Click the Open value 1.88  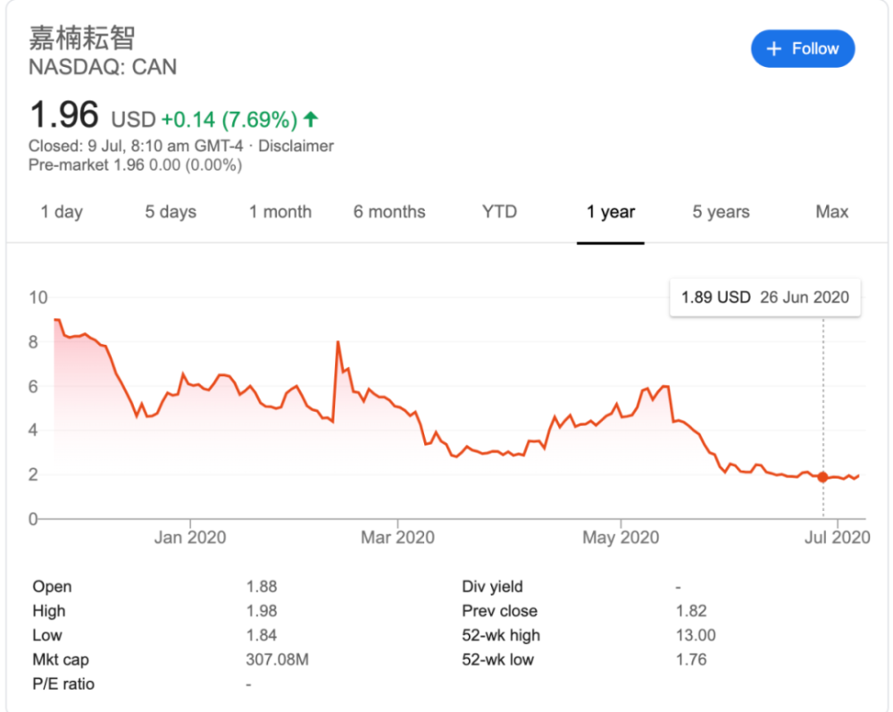[262, 587]
